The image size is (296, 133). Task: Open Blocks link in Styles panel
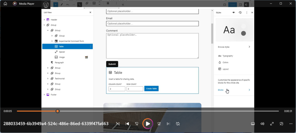(221, 90)
